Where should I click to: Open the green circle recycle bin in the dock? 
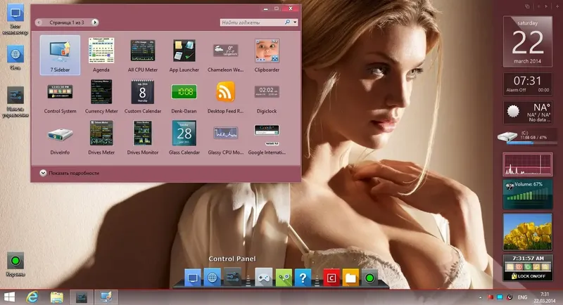(x=369, y=278)
